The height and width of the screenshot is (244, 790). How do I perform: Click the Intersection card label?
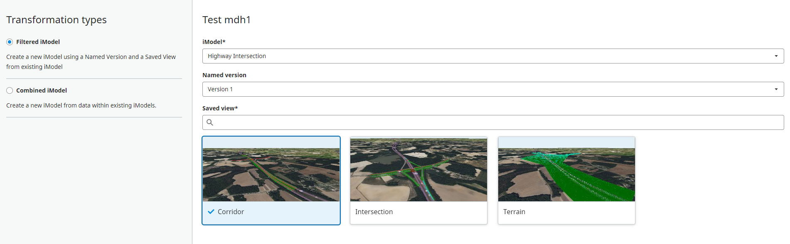(374, 212)
